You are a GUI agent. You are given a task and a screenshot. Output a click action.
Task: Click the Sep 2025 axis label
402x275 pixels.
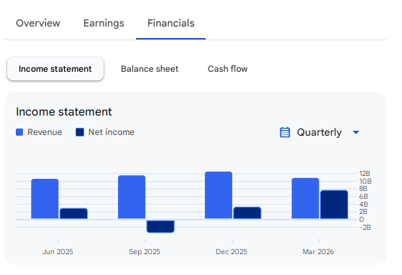(145, 252)
